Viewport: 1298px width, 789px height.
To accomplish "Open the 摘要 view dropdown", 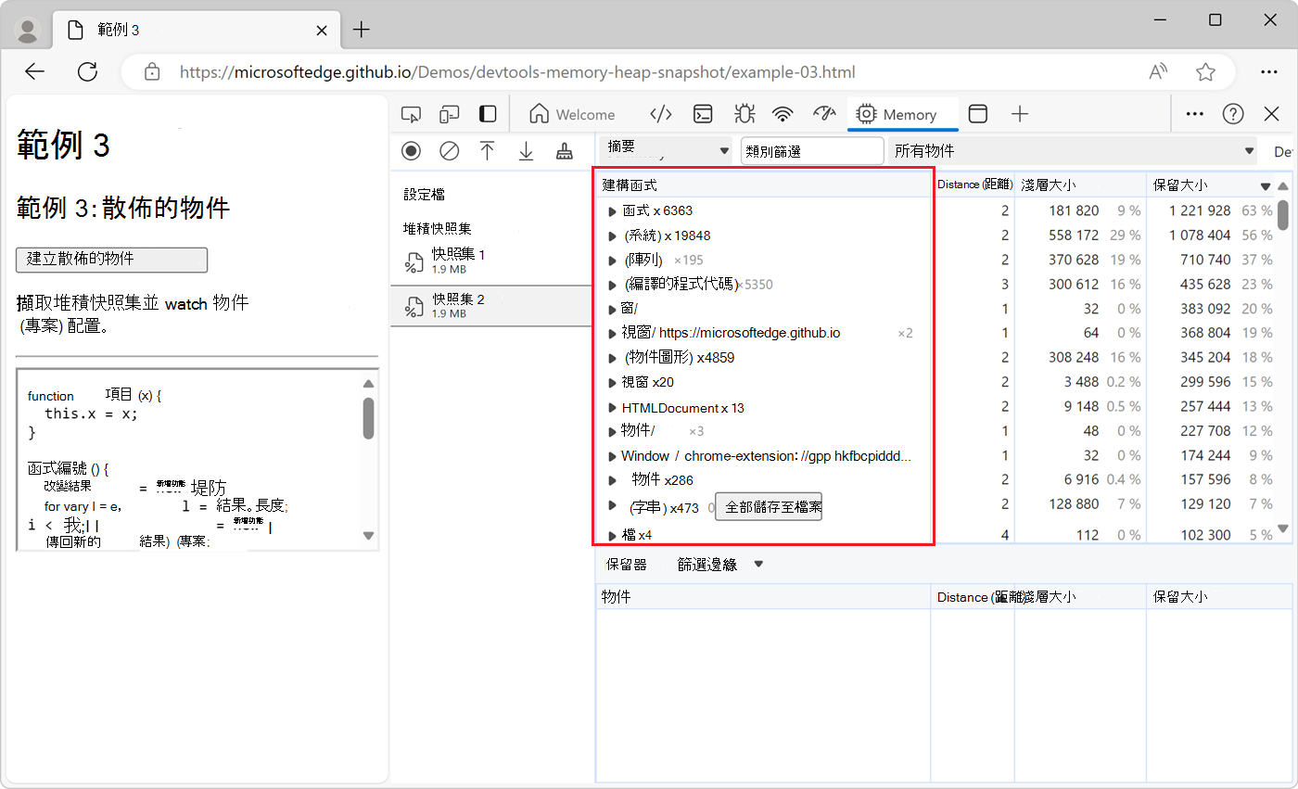I will coord(667,150).
